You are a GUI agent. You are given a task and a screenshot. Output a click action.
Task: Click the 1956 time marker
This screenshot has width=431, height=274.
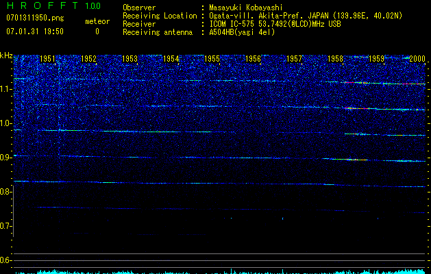[253, 59]
